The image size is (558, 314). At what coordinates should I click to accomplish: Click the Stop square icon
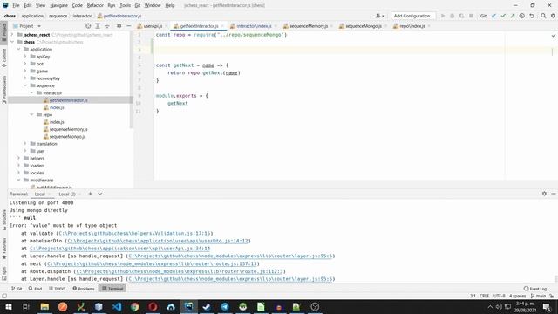(x=471, y=16)
